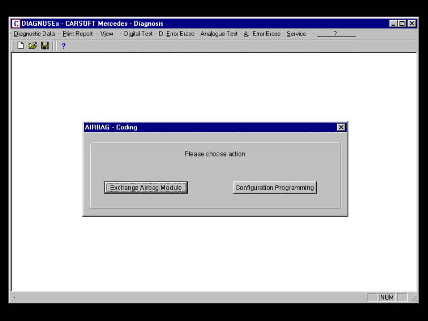Create a new file with the New icon
The image size is (428, 321).
[20, 46]
